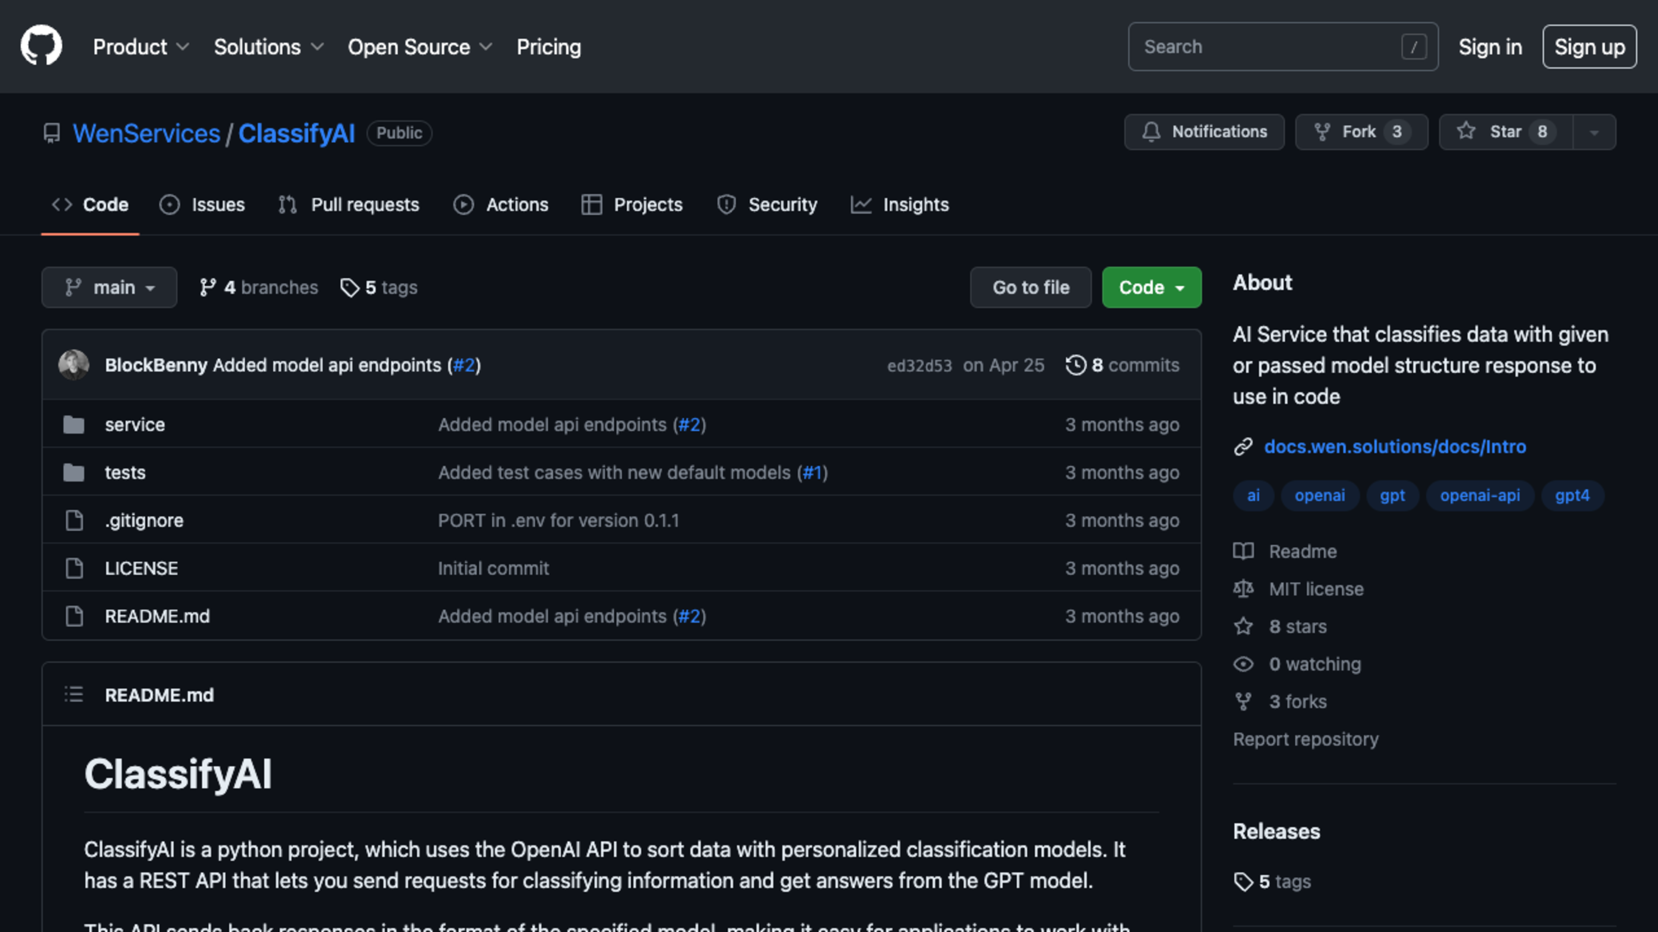Switch to the Pull requests tab
1658x932 pixels.
[x=349, y=205]
